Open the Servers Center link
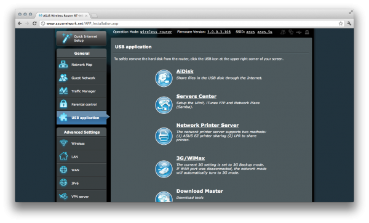Screen dimensions: 369x223 coord(196,96)
